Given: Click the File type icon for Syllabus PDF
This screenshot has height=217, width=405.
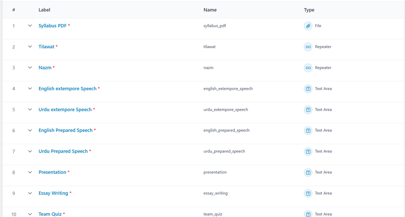Looking at the screenshot, I should (308, 26).
